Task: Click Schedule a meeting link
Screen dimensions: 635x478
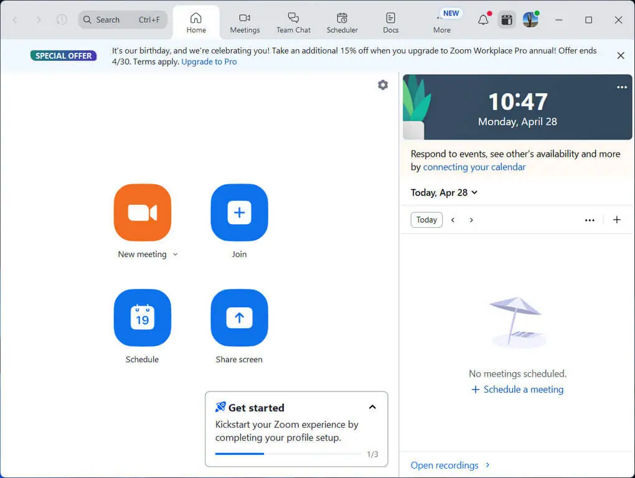Action: (x=517, y=390)
